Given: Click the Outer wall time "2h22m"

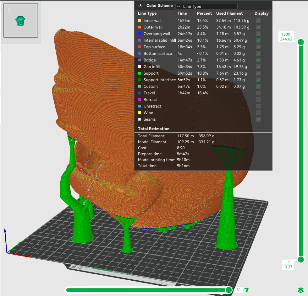Looking at the screenshot, I should pos(184,27).
